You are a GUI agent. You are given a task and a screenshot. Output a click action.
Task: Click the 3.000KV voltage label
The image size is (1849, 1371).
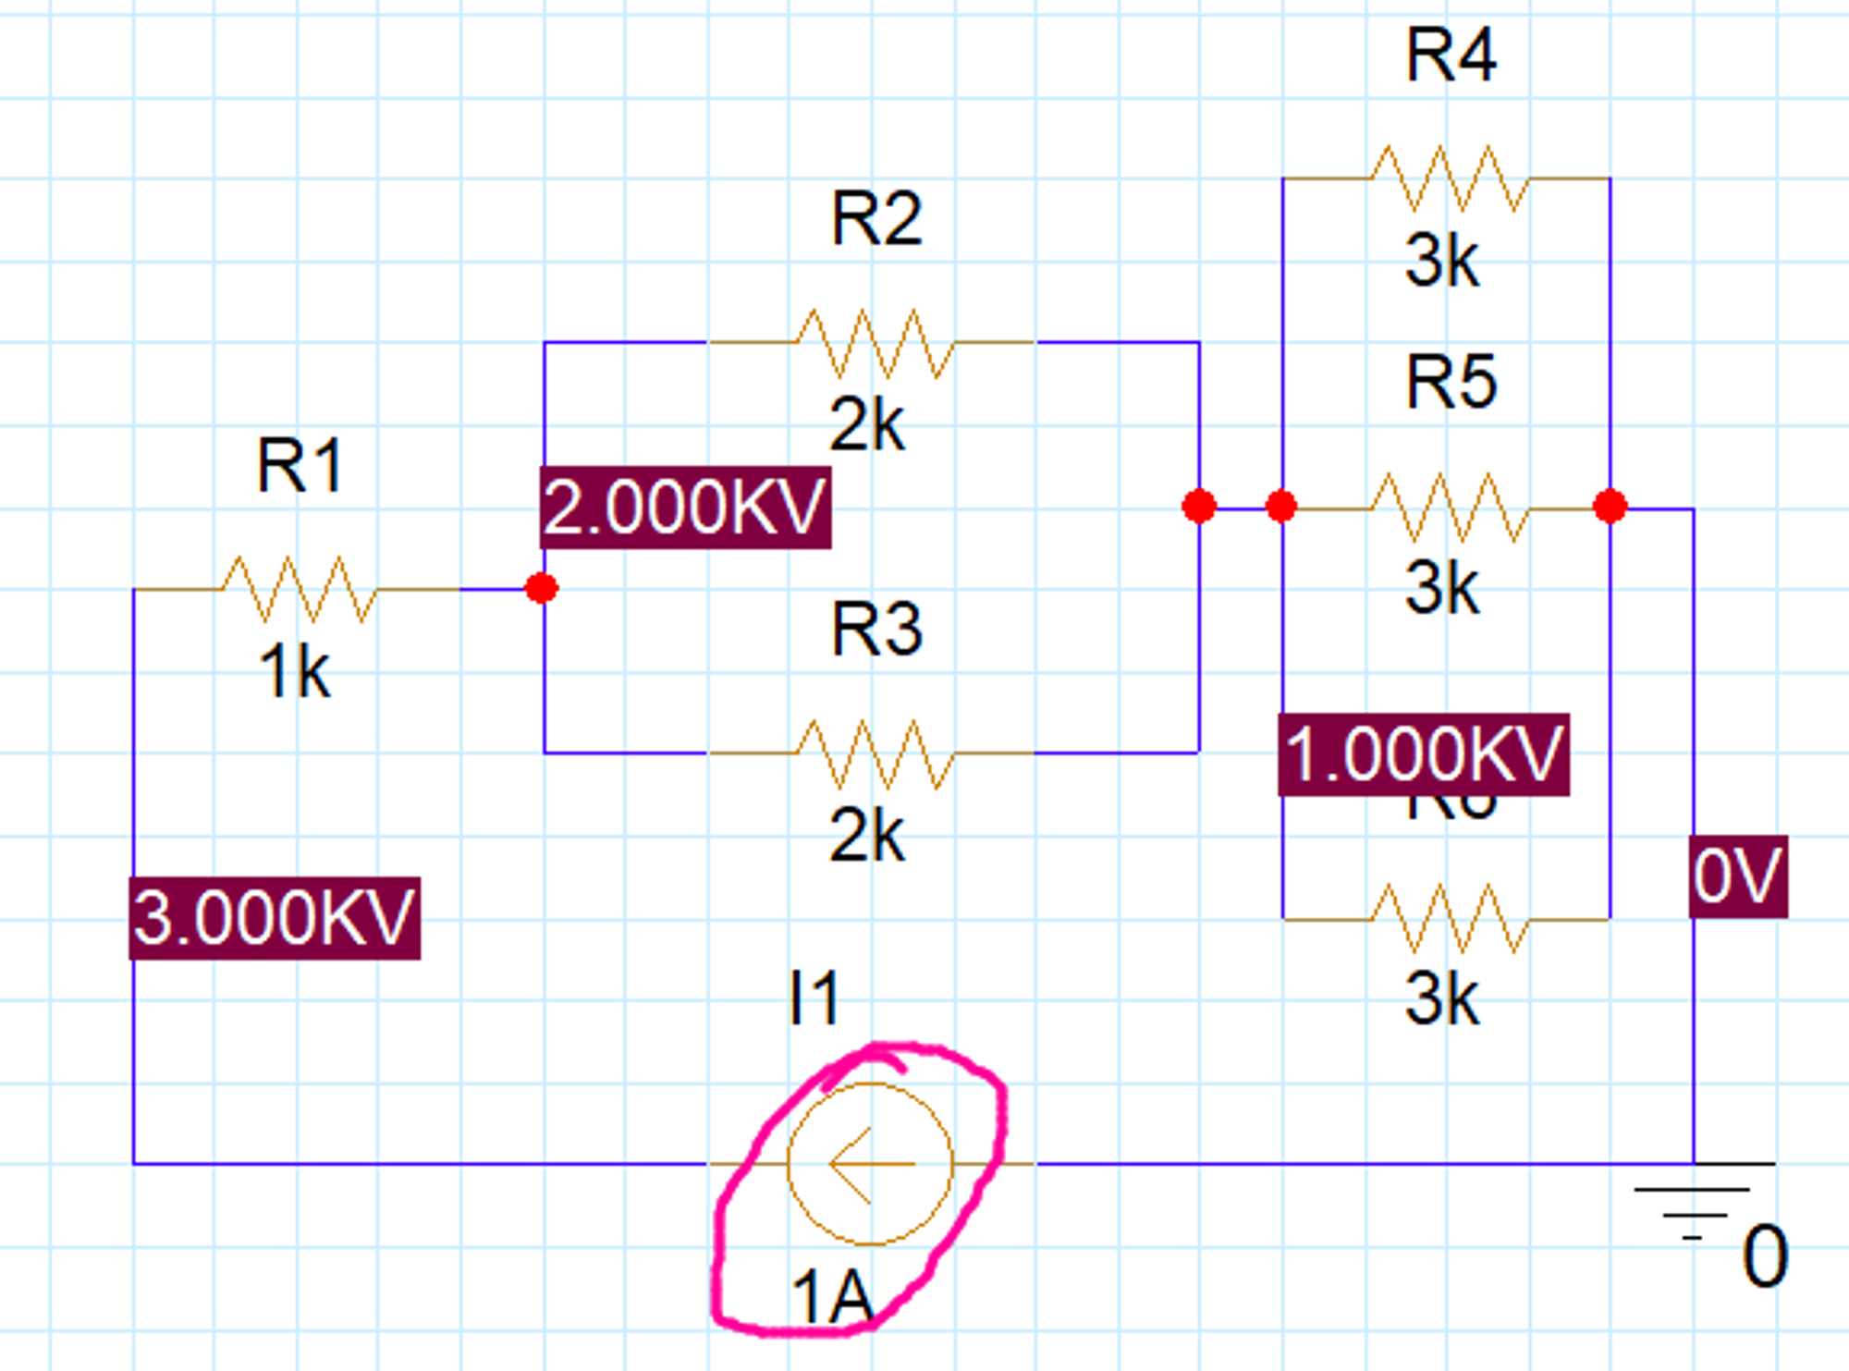coord(275,918)
